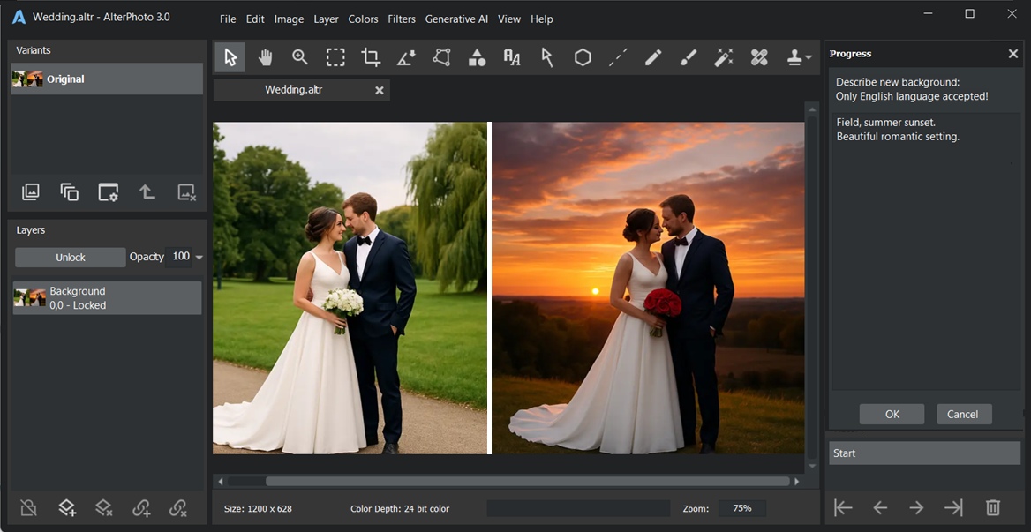Cancel the Progress dialog

click(964, 414)
